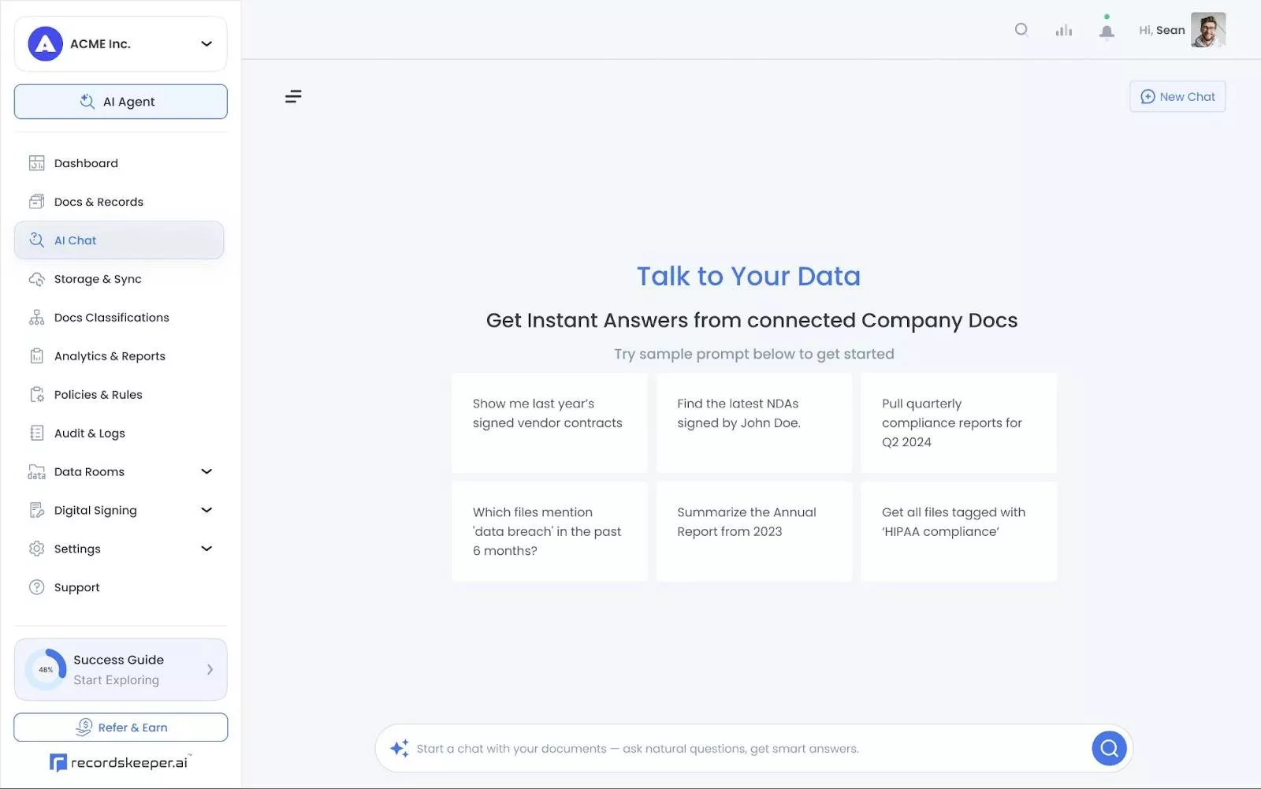
Task: Open Sean's profile avatar
Action: click(x=1207, y=30)
